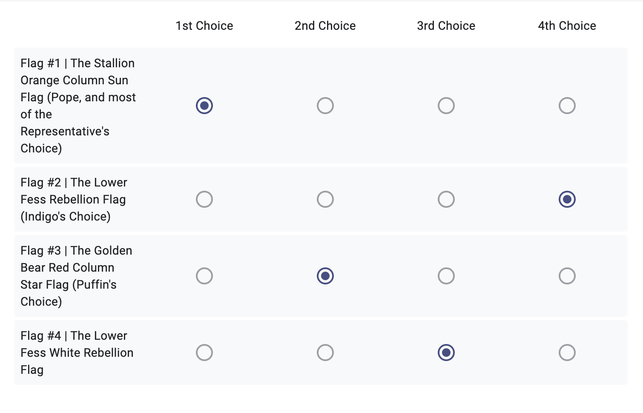Click the 4th Choice radio for Flag #2

pos(567,199)
